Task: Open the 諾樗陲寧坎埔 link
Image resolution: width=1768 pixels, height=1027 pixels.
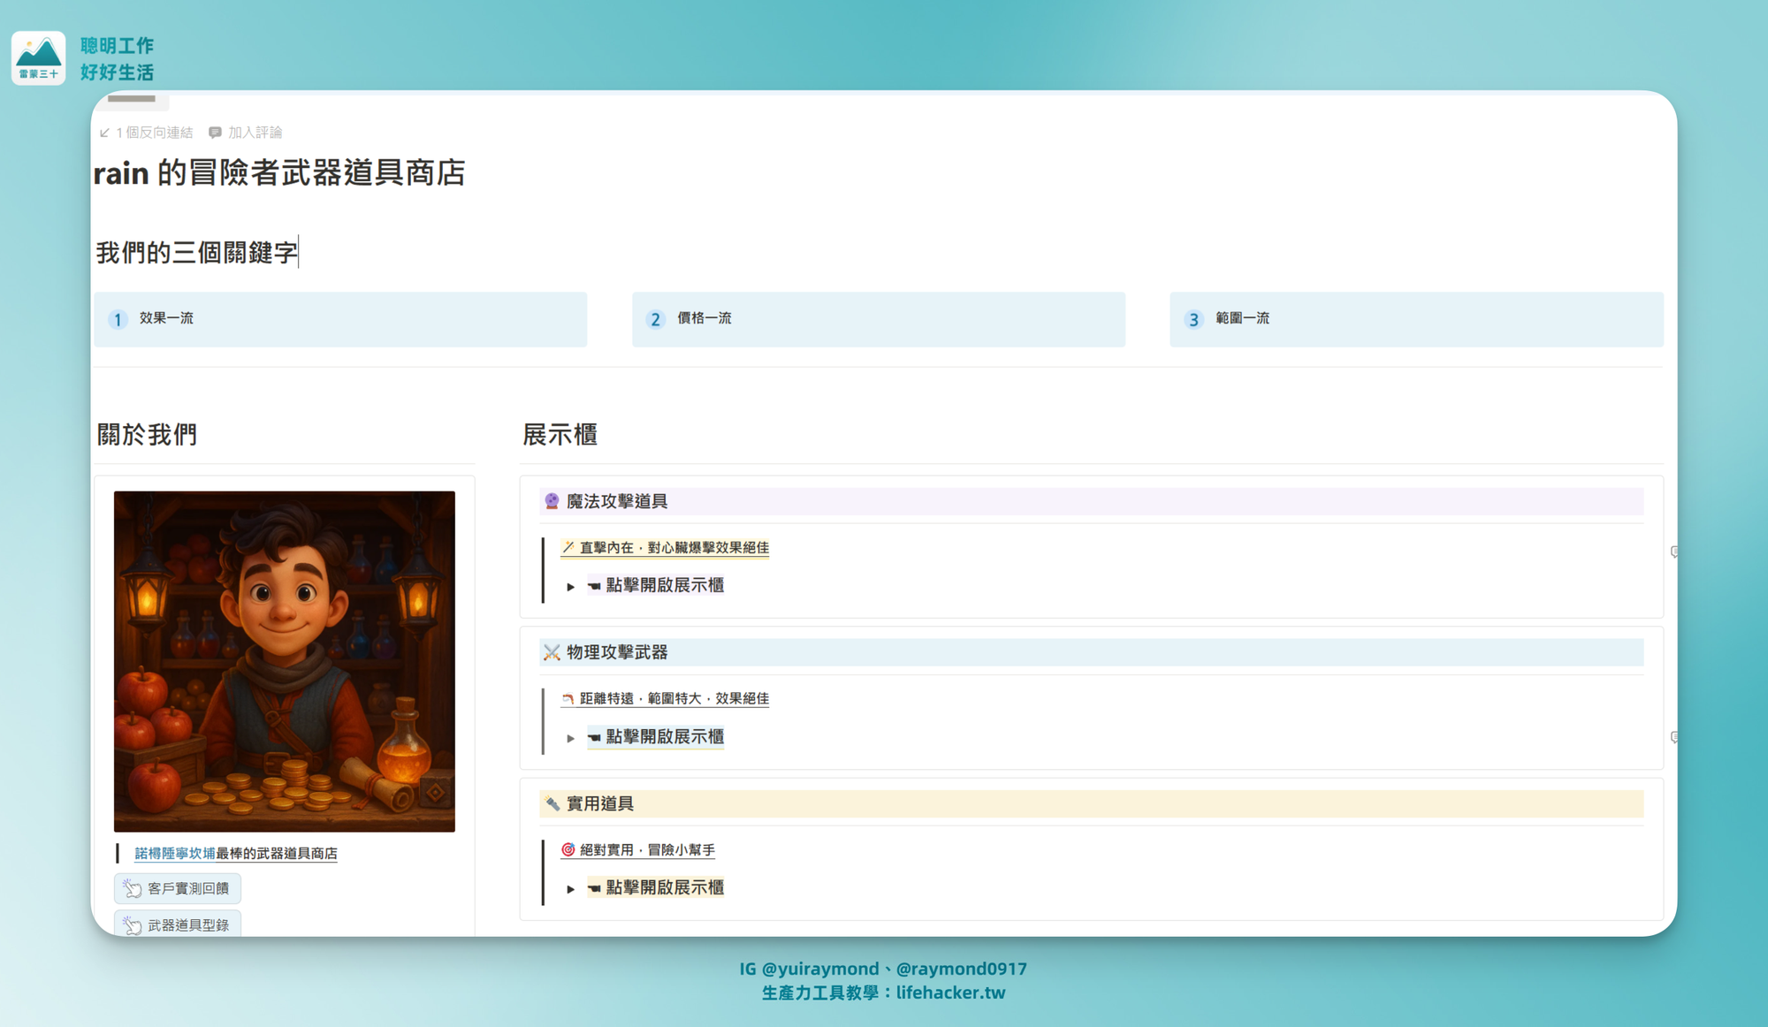Action: (x=174, y=853)
